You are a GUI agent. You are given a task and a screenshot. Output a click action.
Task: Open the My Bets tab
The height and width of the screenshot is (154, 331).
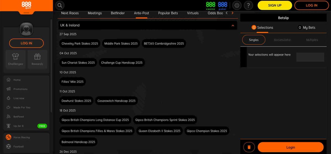tap(306, 28)
